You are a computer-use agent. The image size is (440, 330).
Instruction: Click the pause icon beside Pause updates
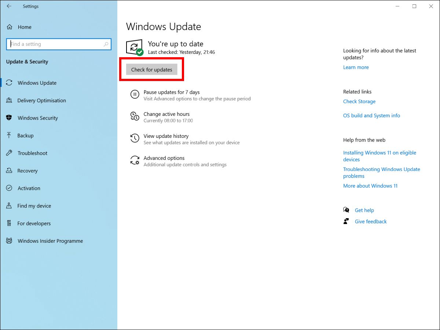click(135, 95)
